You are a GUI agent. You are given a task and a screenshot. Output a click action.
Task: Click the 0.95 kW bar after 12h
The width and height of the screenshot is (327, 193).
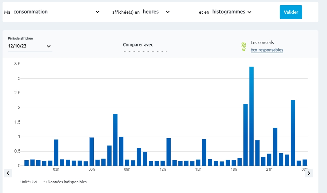(x=169, y=152)
